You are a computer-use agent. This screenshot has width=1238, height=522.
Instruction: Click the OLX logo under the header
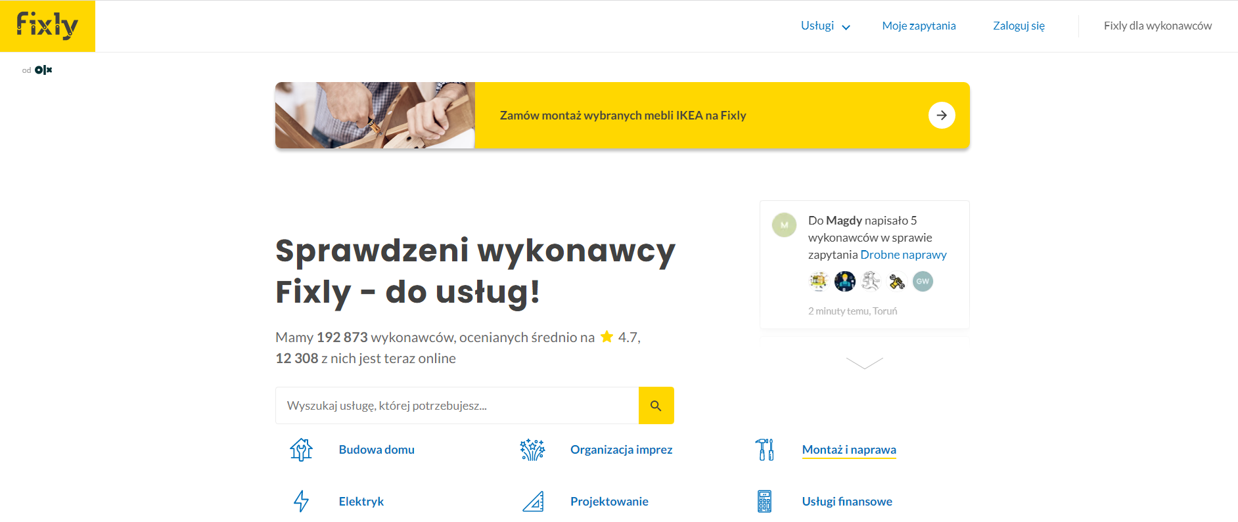click(43, 70)
